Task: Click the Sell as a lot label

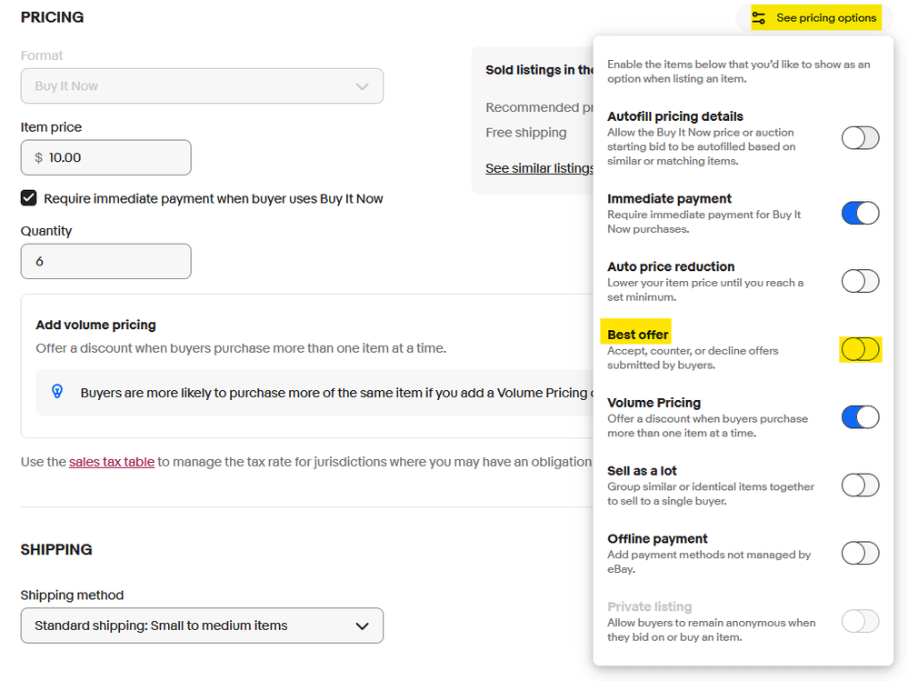Action: [643, 471]
